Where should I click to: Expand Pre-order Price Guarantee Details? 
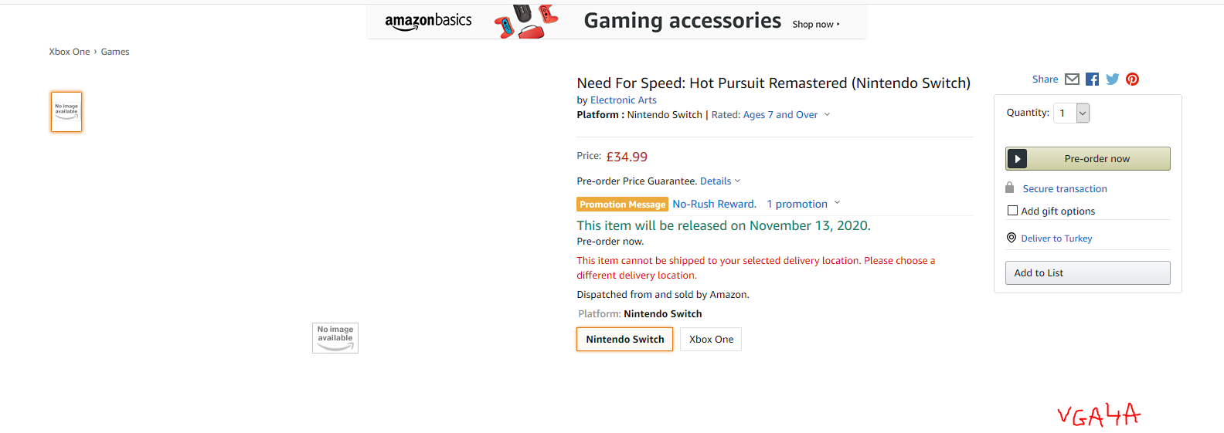(x=720, y=181)
